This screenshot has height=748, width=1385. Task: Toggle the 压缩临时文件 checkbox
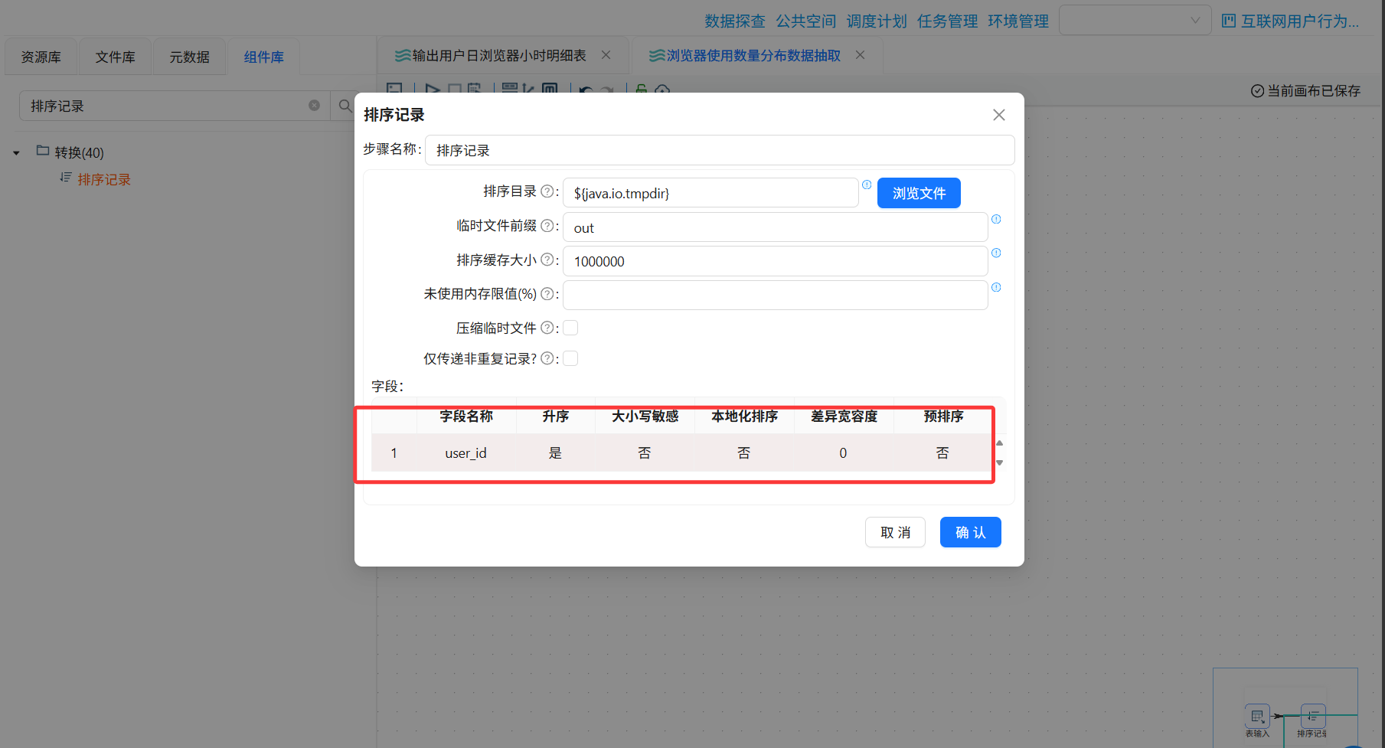click(570, 328)
